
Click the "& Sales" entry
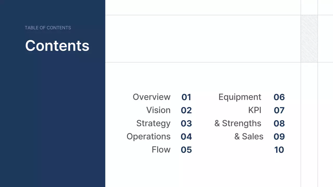pyautogui.click(x=249, y=137)
